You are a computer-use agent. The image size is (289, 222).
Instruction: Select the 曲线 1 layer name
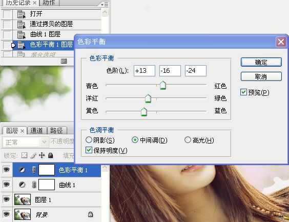click(x=67, y=185)
